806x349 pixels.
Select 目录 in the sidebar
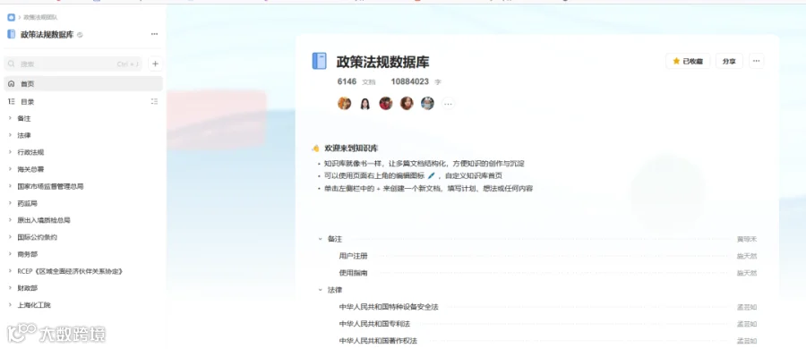(x=27, y=102)
